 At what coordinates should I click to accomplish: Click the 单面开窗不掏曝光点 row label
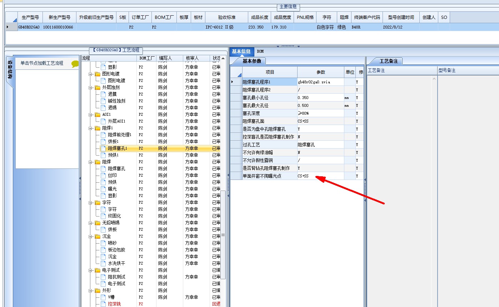(270, 176)
